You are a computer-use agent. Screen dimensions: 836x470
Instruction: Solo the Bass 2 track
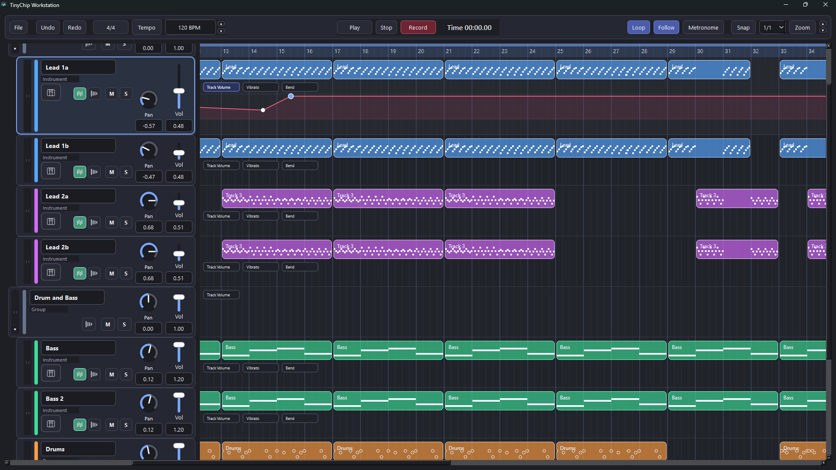click(x=126, y=425)
